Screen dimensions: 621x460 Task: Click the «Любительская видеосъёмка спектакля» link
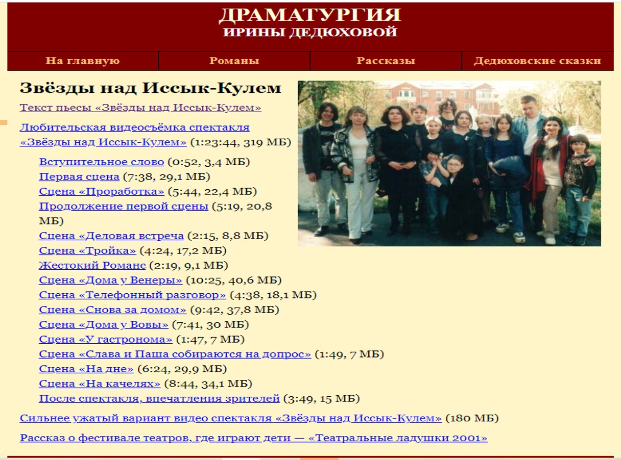[134, 127]
